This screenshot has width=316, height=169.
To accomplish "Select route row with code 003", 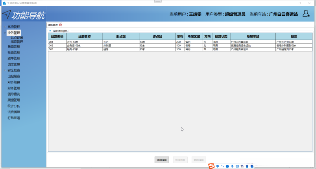I will 180,49.
